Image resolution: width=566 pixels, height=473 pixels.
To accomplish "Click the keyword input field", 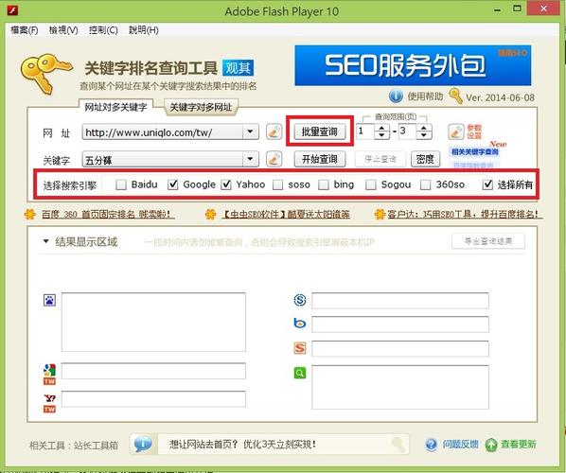I will coord(163,159).
